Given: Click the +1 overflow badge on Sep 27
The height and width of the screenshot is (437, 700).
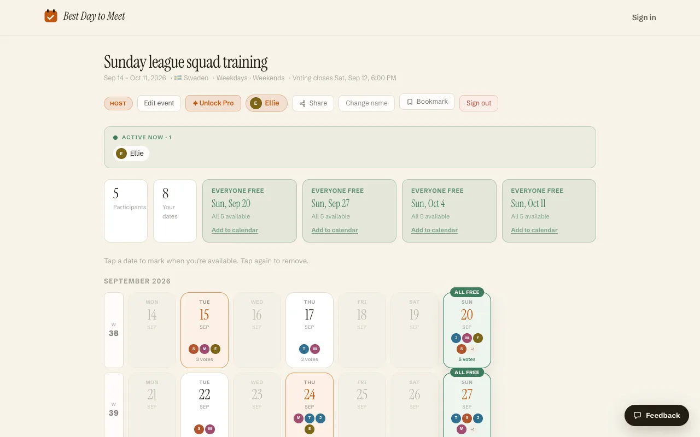Looking at the screenshot, I should 472,429.
